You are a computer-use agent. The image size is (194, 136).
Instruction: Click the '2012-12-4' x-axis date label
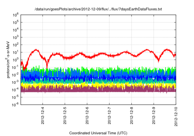pos(42,116)
